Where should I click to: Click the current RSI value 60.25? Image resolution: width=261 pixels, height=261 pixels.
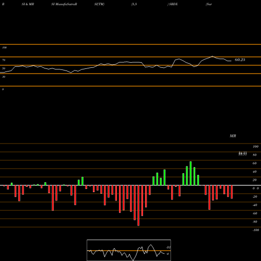point(240,60)
